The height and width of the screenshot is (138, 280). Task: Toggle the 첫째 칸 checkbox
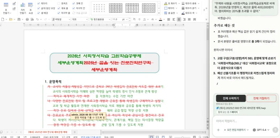click(74, 3)
